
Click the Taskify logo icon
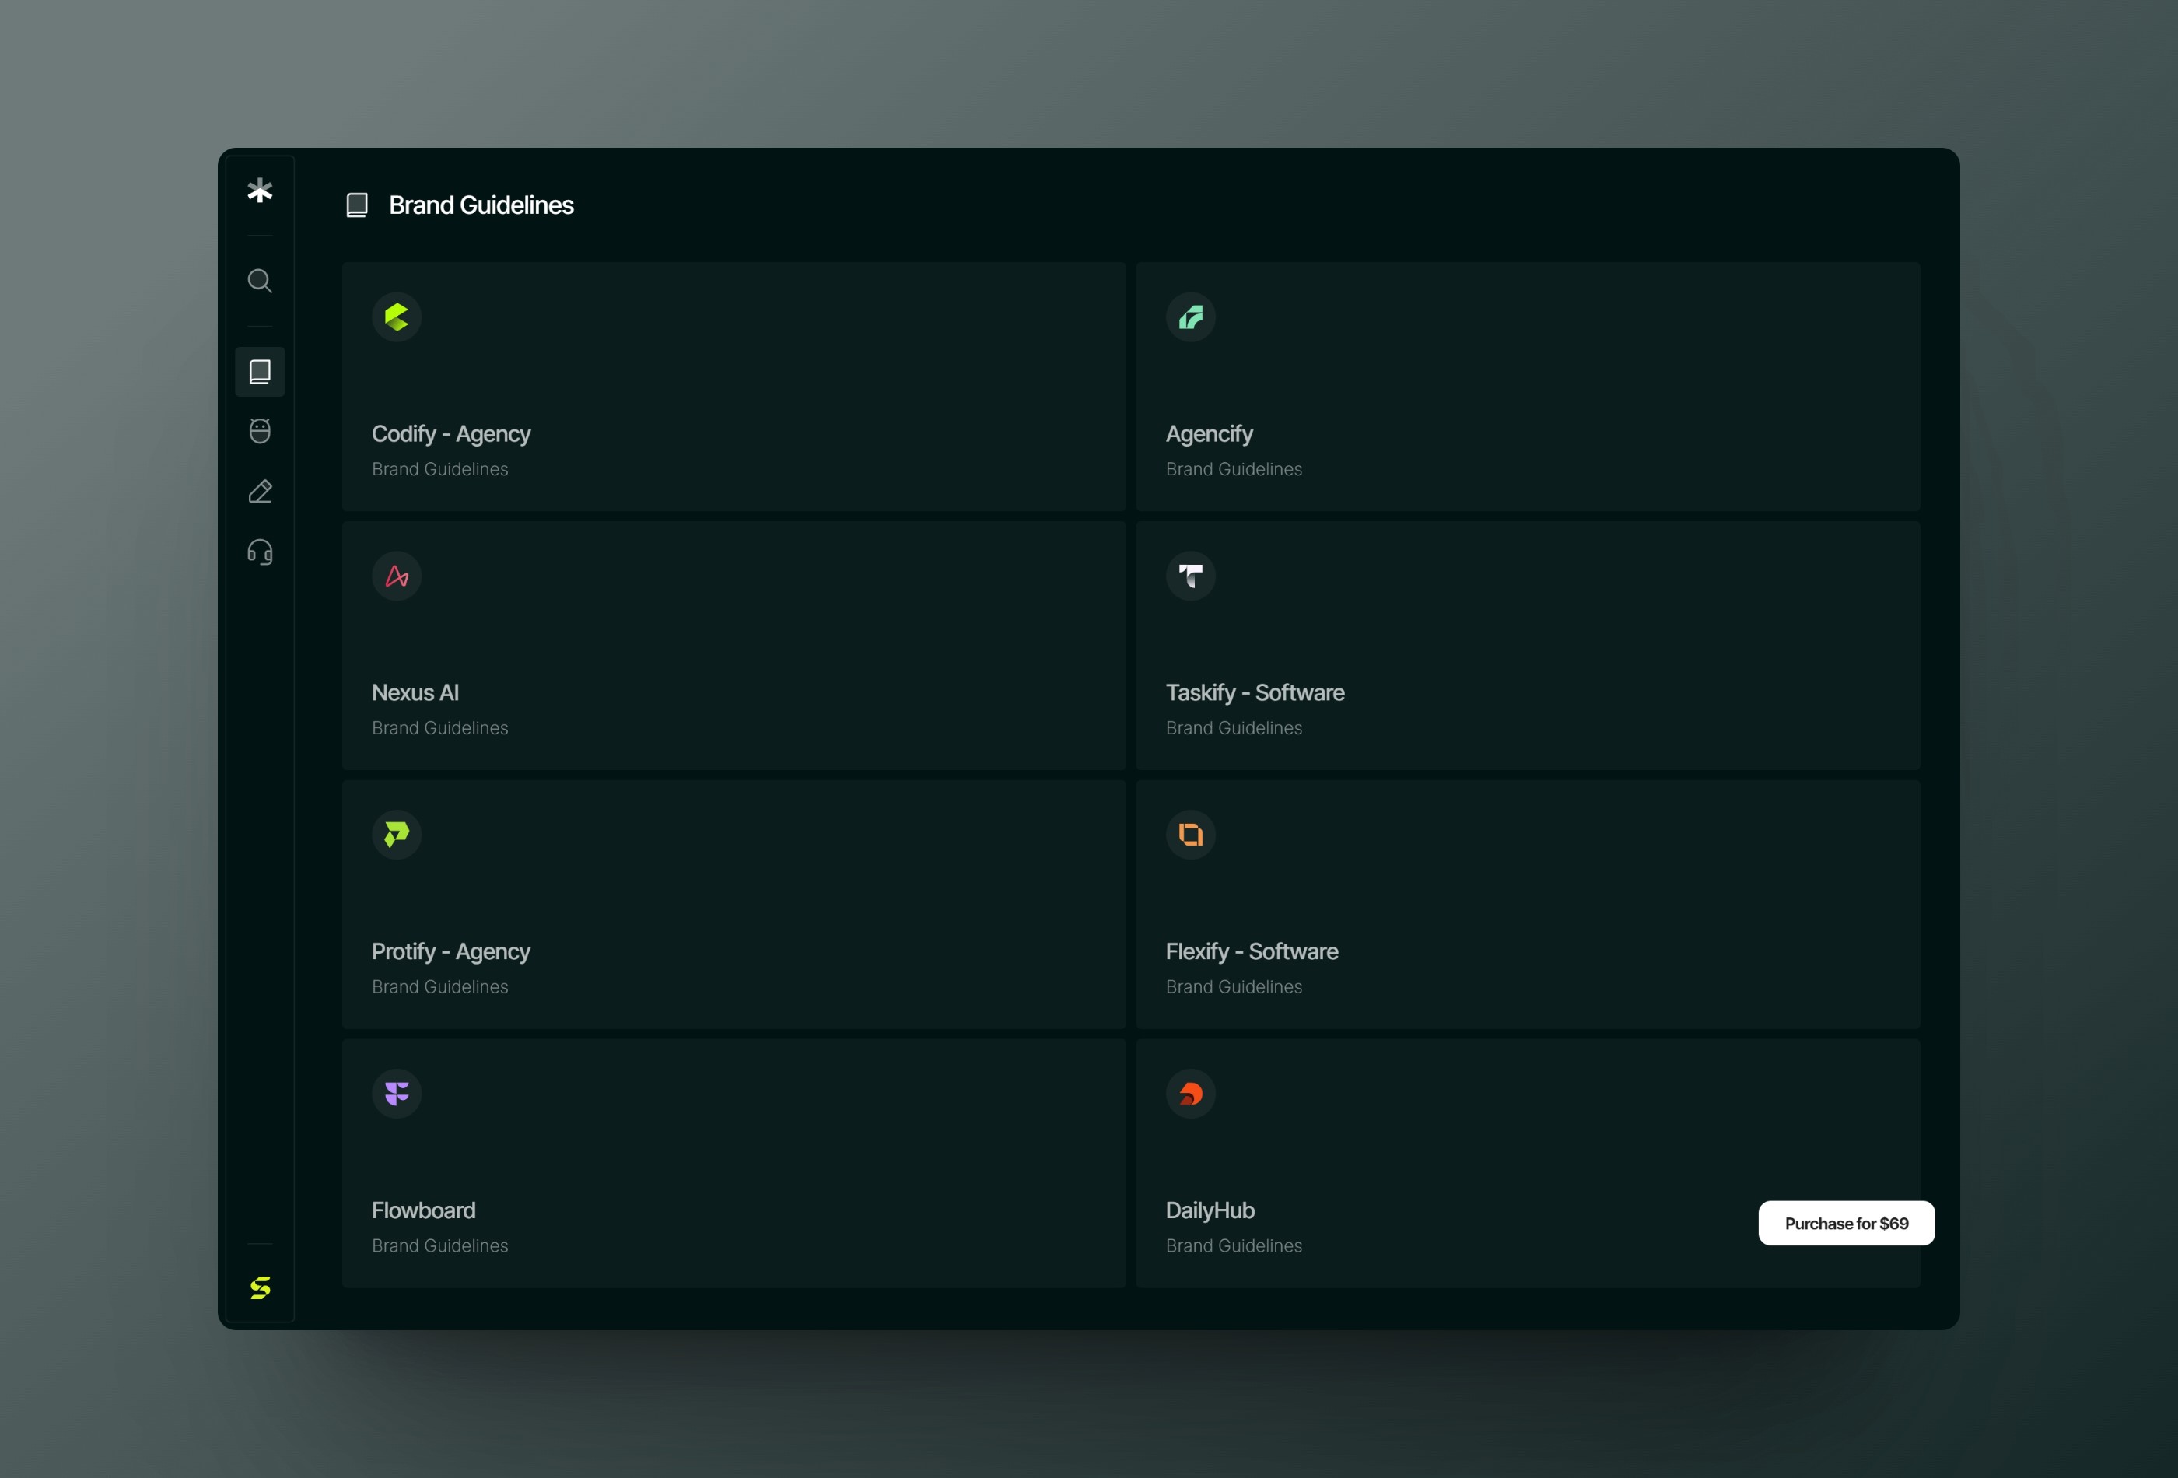(x=1190, y=576)
